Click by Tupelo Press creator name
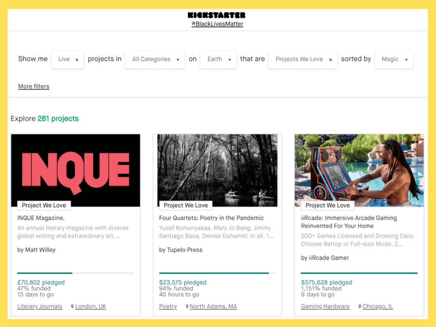Screen dimensions: 436x327 point(181,250)
